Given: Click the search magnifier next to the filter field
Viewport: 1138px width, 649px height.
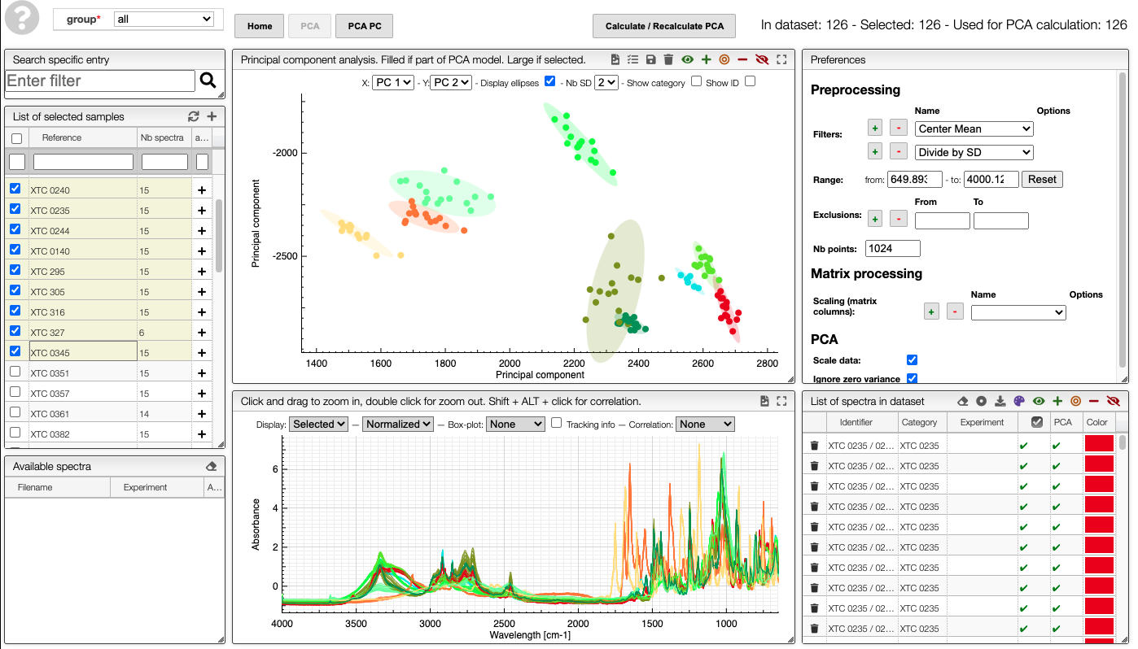Looking at the screenshot, I should (208, 80).
